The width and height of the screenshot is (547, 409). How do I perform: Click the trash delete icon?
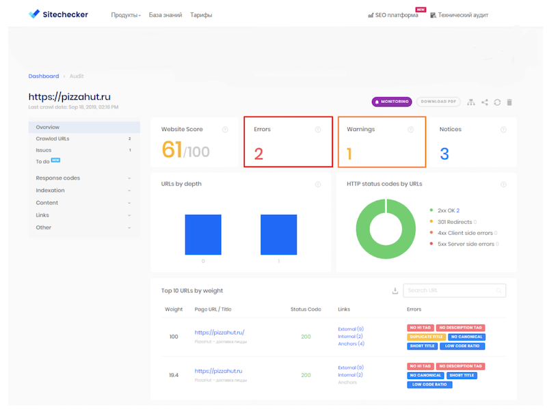509,102
